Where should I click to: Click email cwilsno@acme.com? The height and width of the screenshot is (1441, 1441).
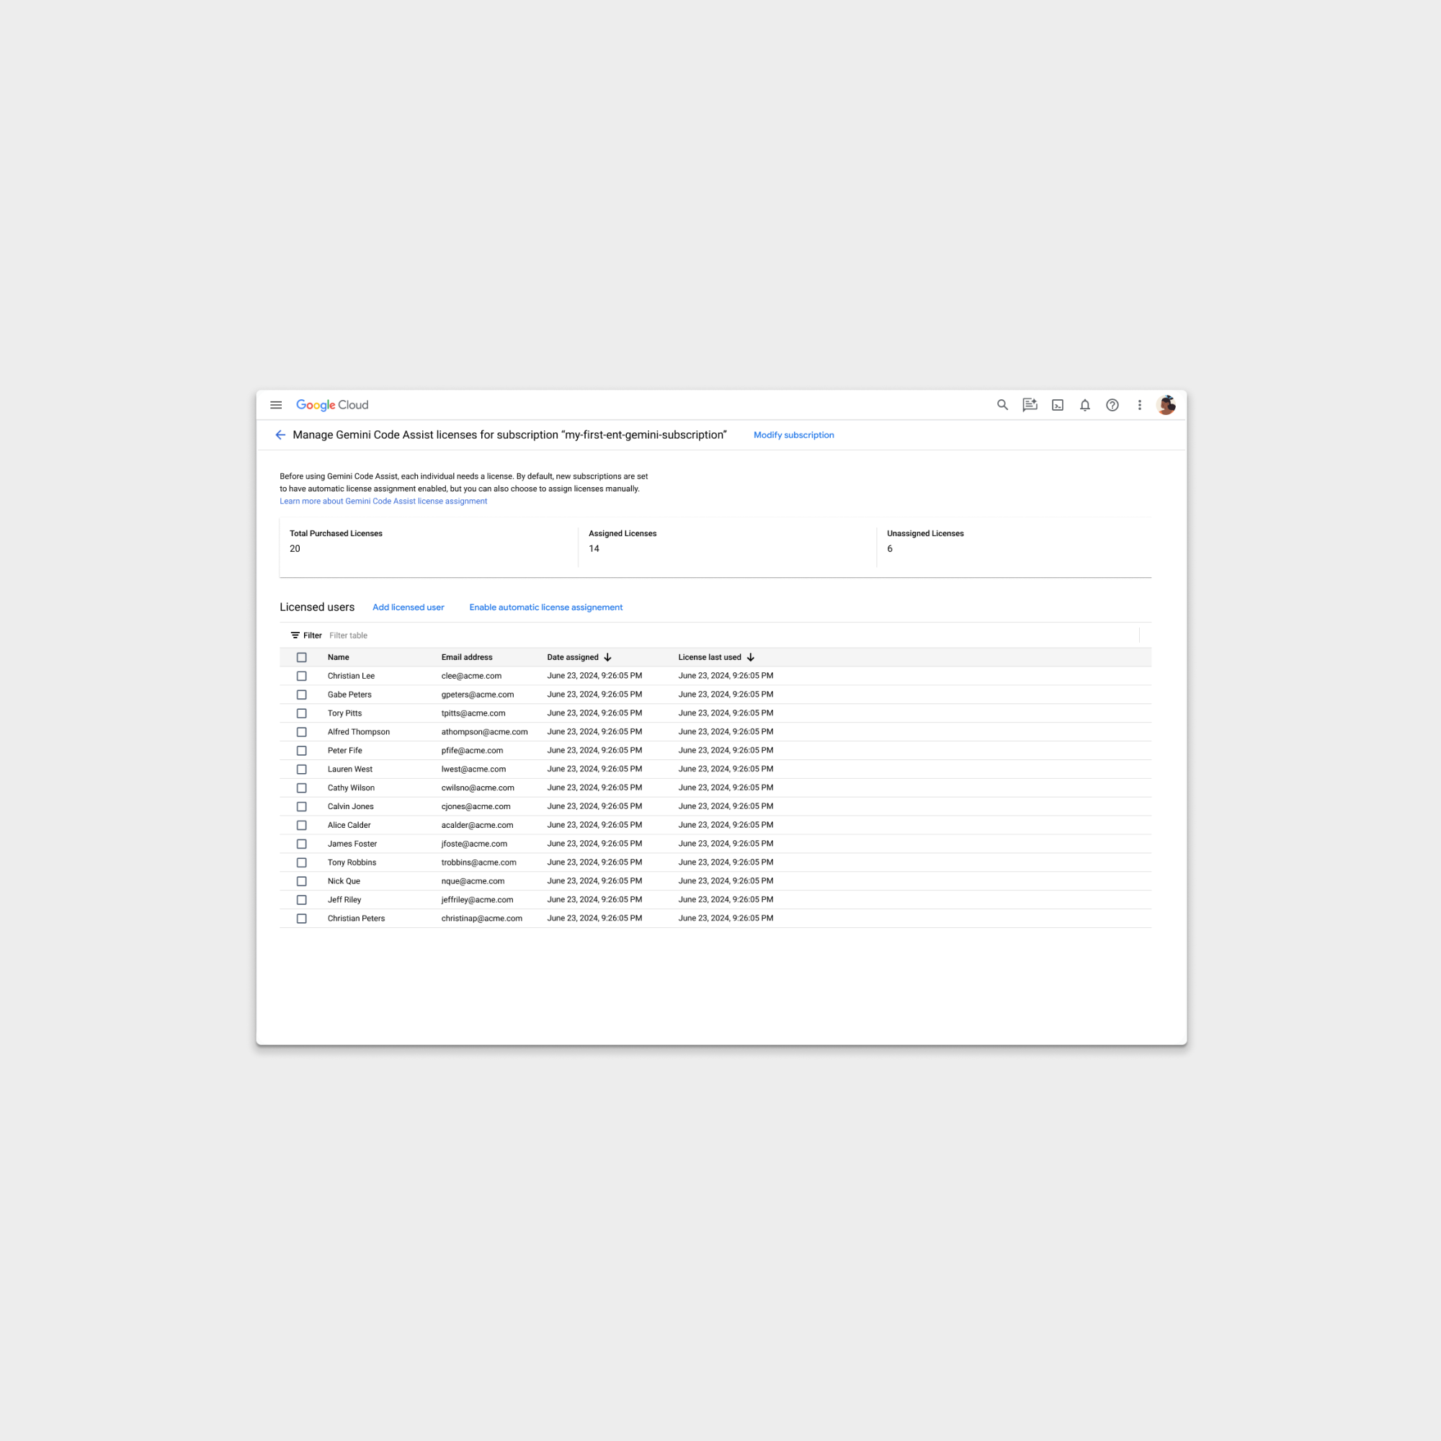click(x=478, y=788)
